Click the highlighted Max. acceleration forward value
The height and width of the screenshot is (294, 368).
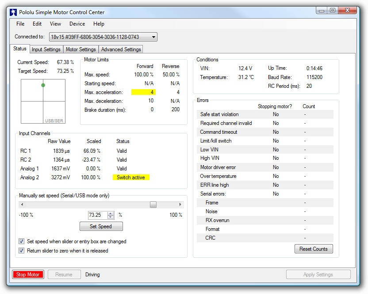(x=143, y=92)
